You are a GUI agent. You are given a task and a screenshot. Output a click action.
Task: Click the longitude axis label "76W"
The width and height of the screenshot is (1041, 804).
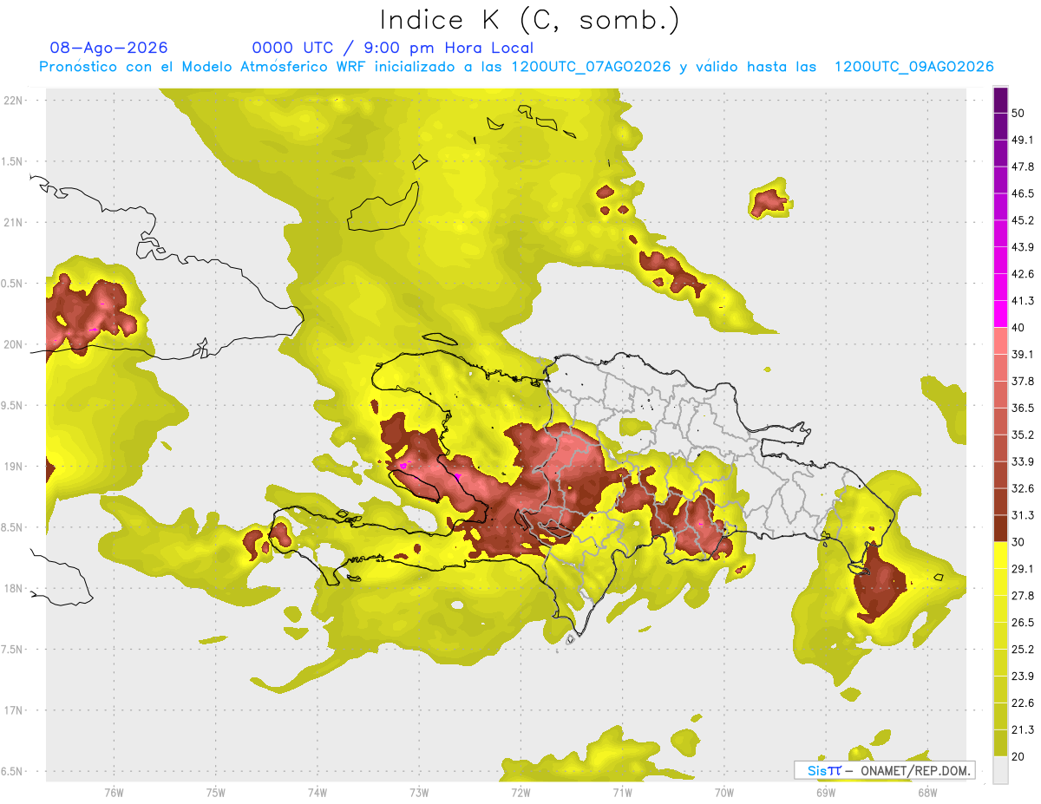[x=114, y=793]
